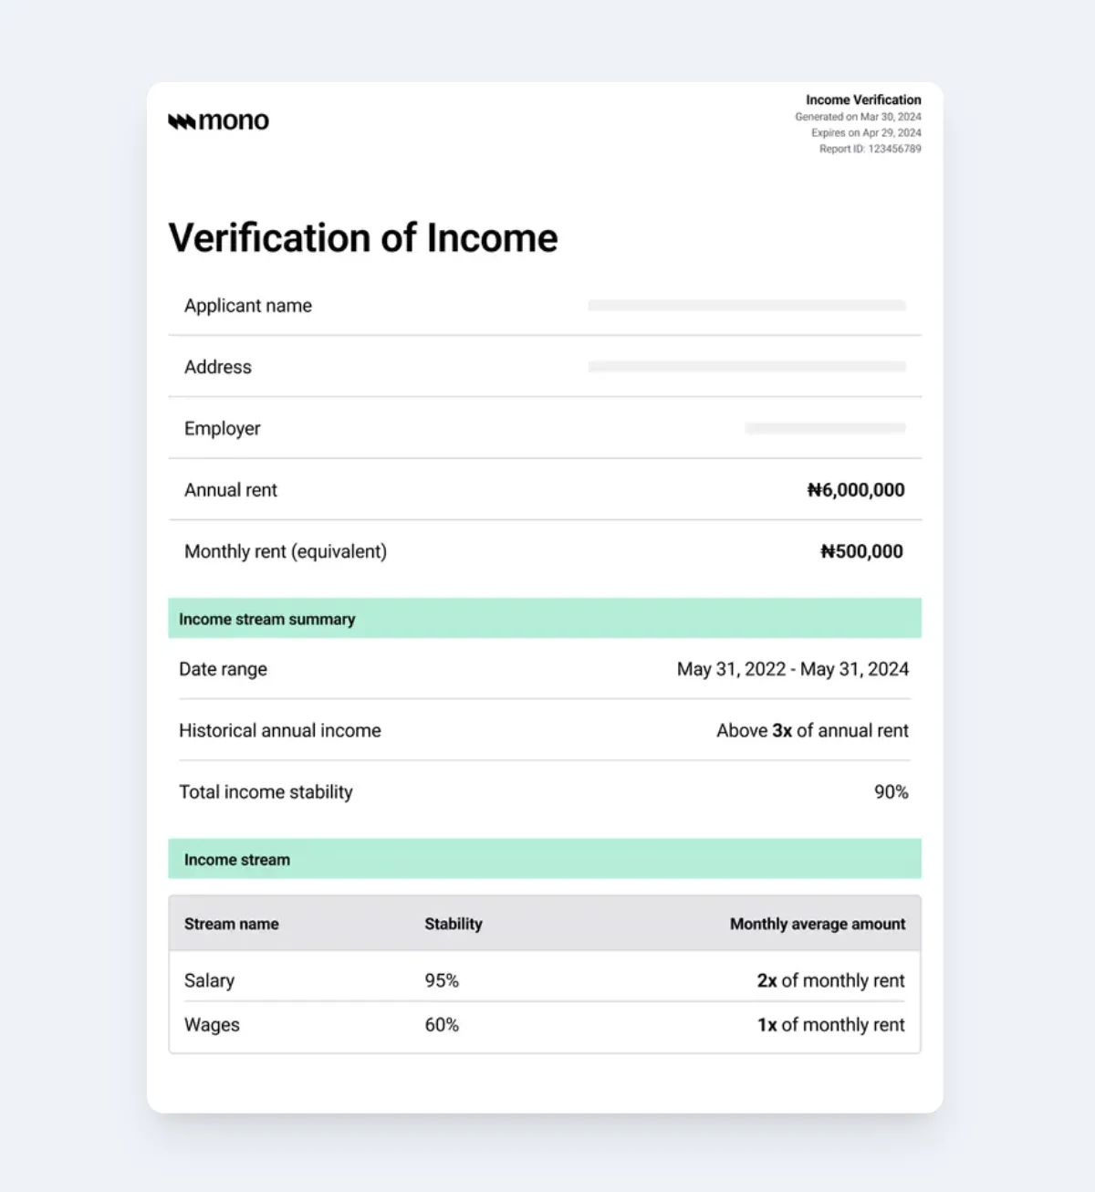Click the Income stream summary header bar
The height and width of the screenshot is (1192, 1095).
point(545,619)
